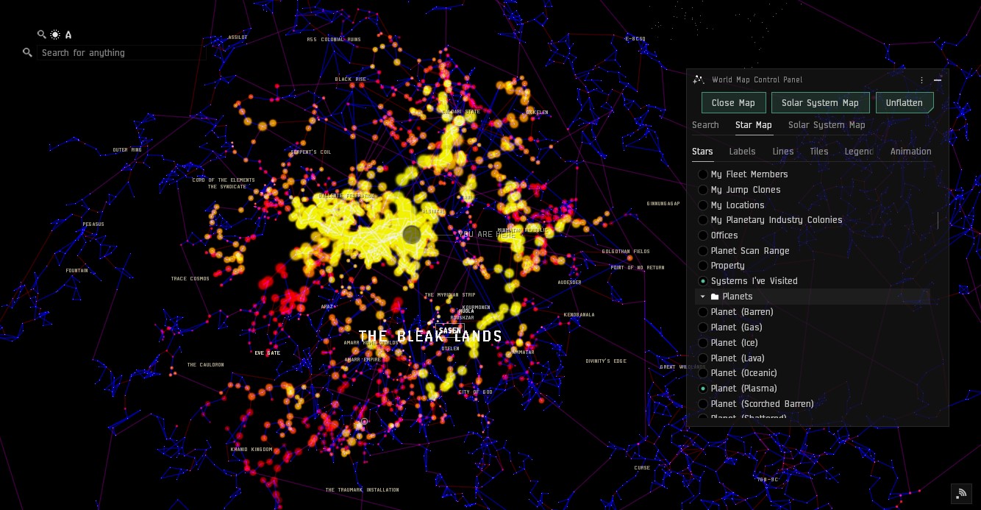The height and width of the screenshot is (510, 981).
Task: Click the Unflatten button
Action: click(905, 103)
